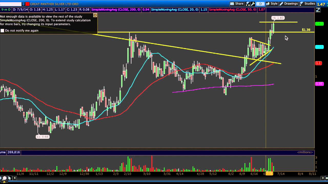Click the zoom magnifier tool at bottom left
This screenshot has width=328, height=184.
pyautogui.click(x=4, y=178)
